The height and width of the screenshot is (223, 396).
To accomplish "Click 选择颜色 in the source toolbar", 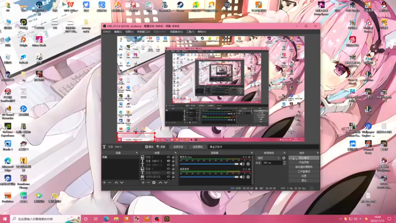I will pos(198,147).
